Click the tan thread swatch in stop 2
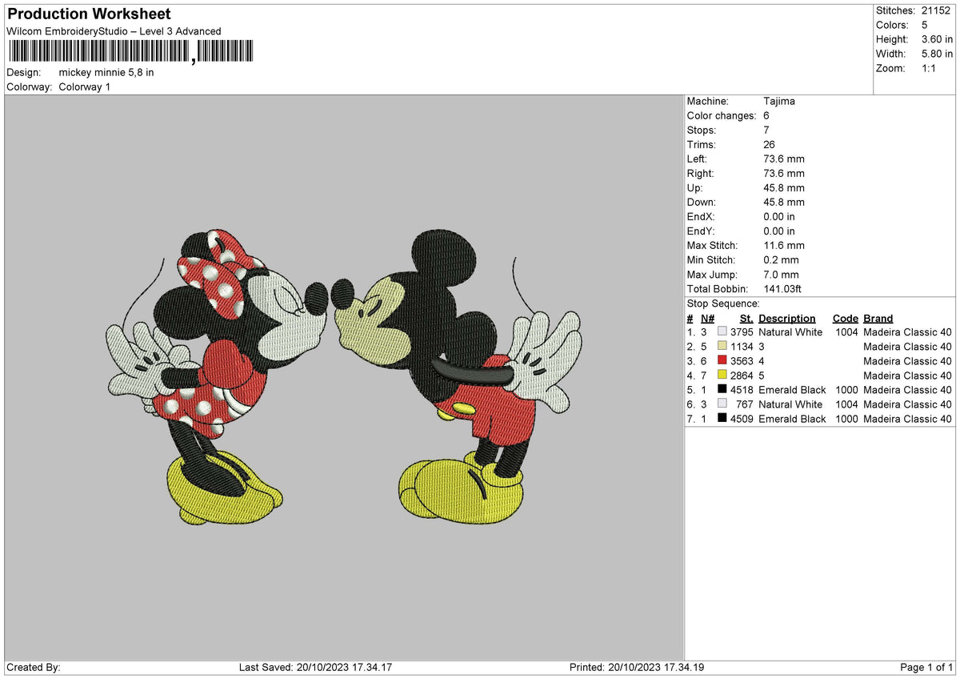 pos(722,347)
